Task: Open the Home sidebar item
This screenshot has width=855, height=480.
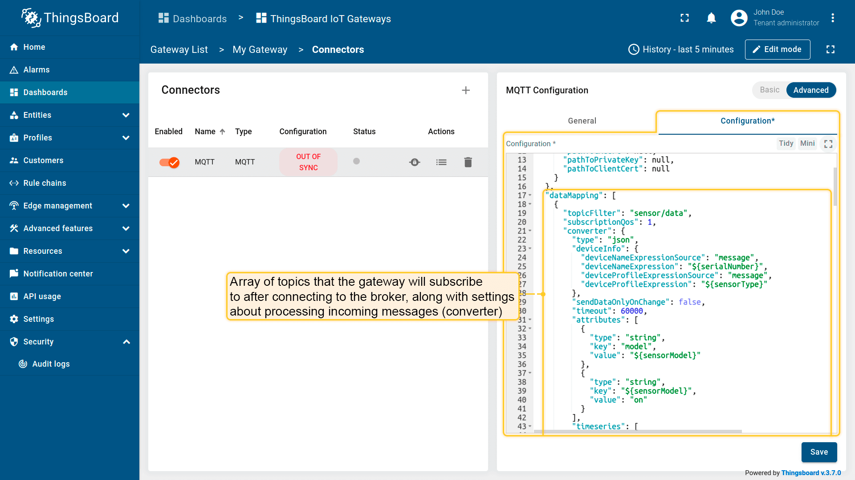Action: click(x=69, y=47)
